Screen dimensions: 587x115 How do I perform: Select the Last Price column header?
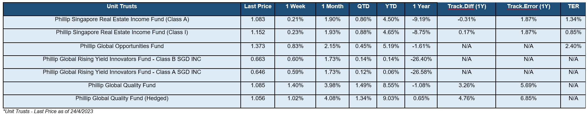[x=258, y=9]
